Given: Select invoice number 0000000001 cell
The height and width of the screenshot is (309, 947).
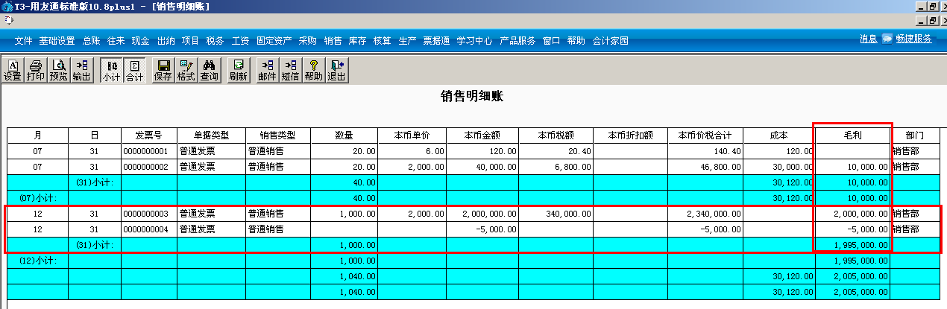Looking at the screenshot, I should [148, 151].
